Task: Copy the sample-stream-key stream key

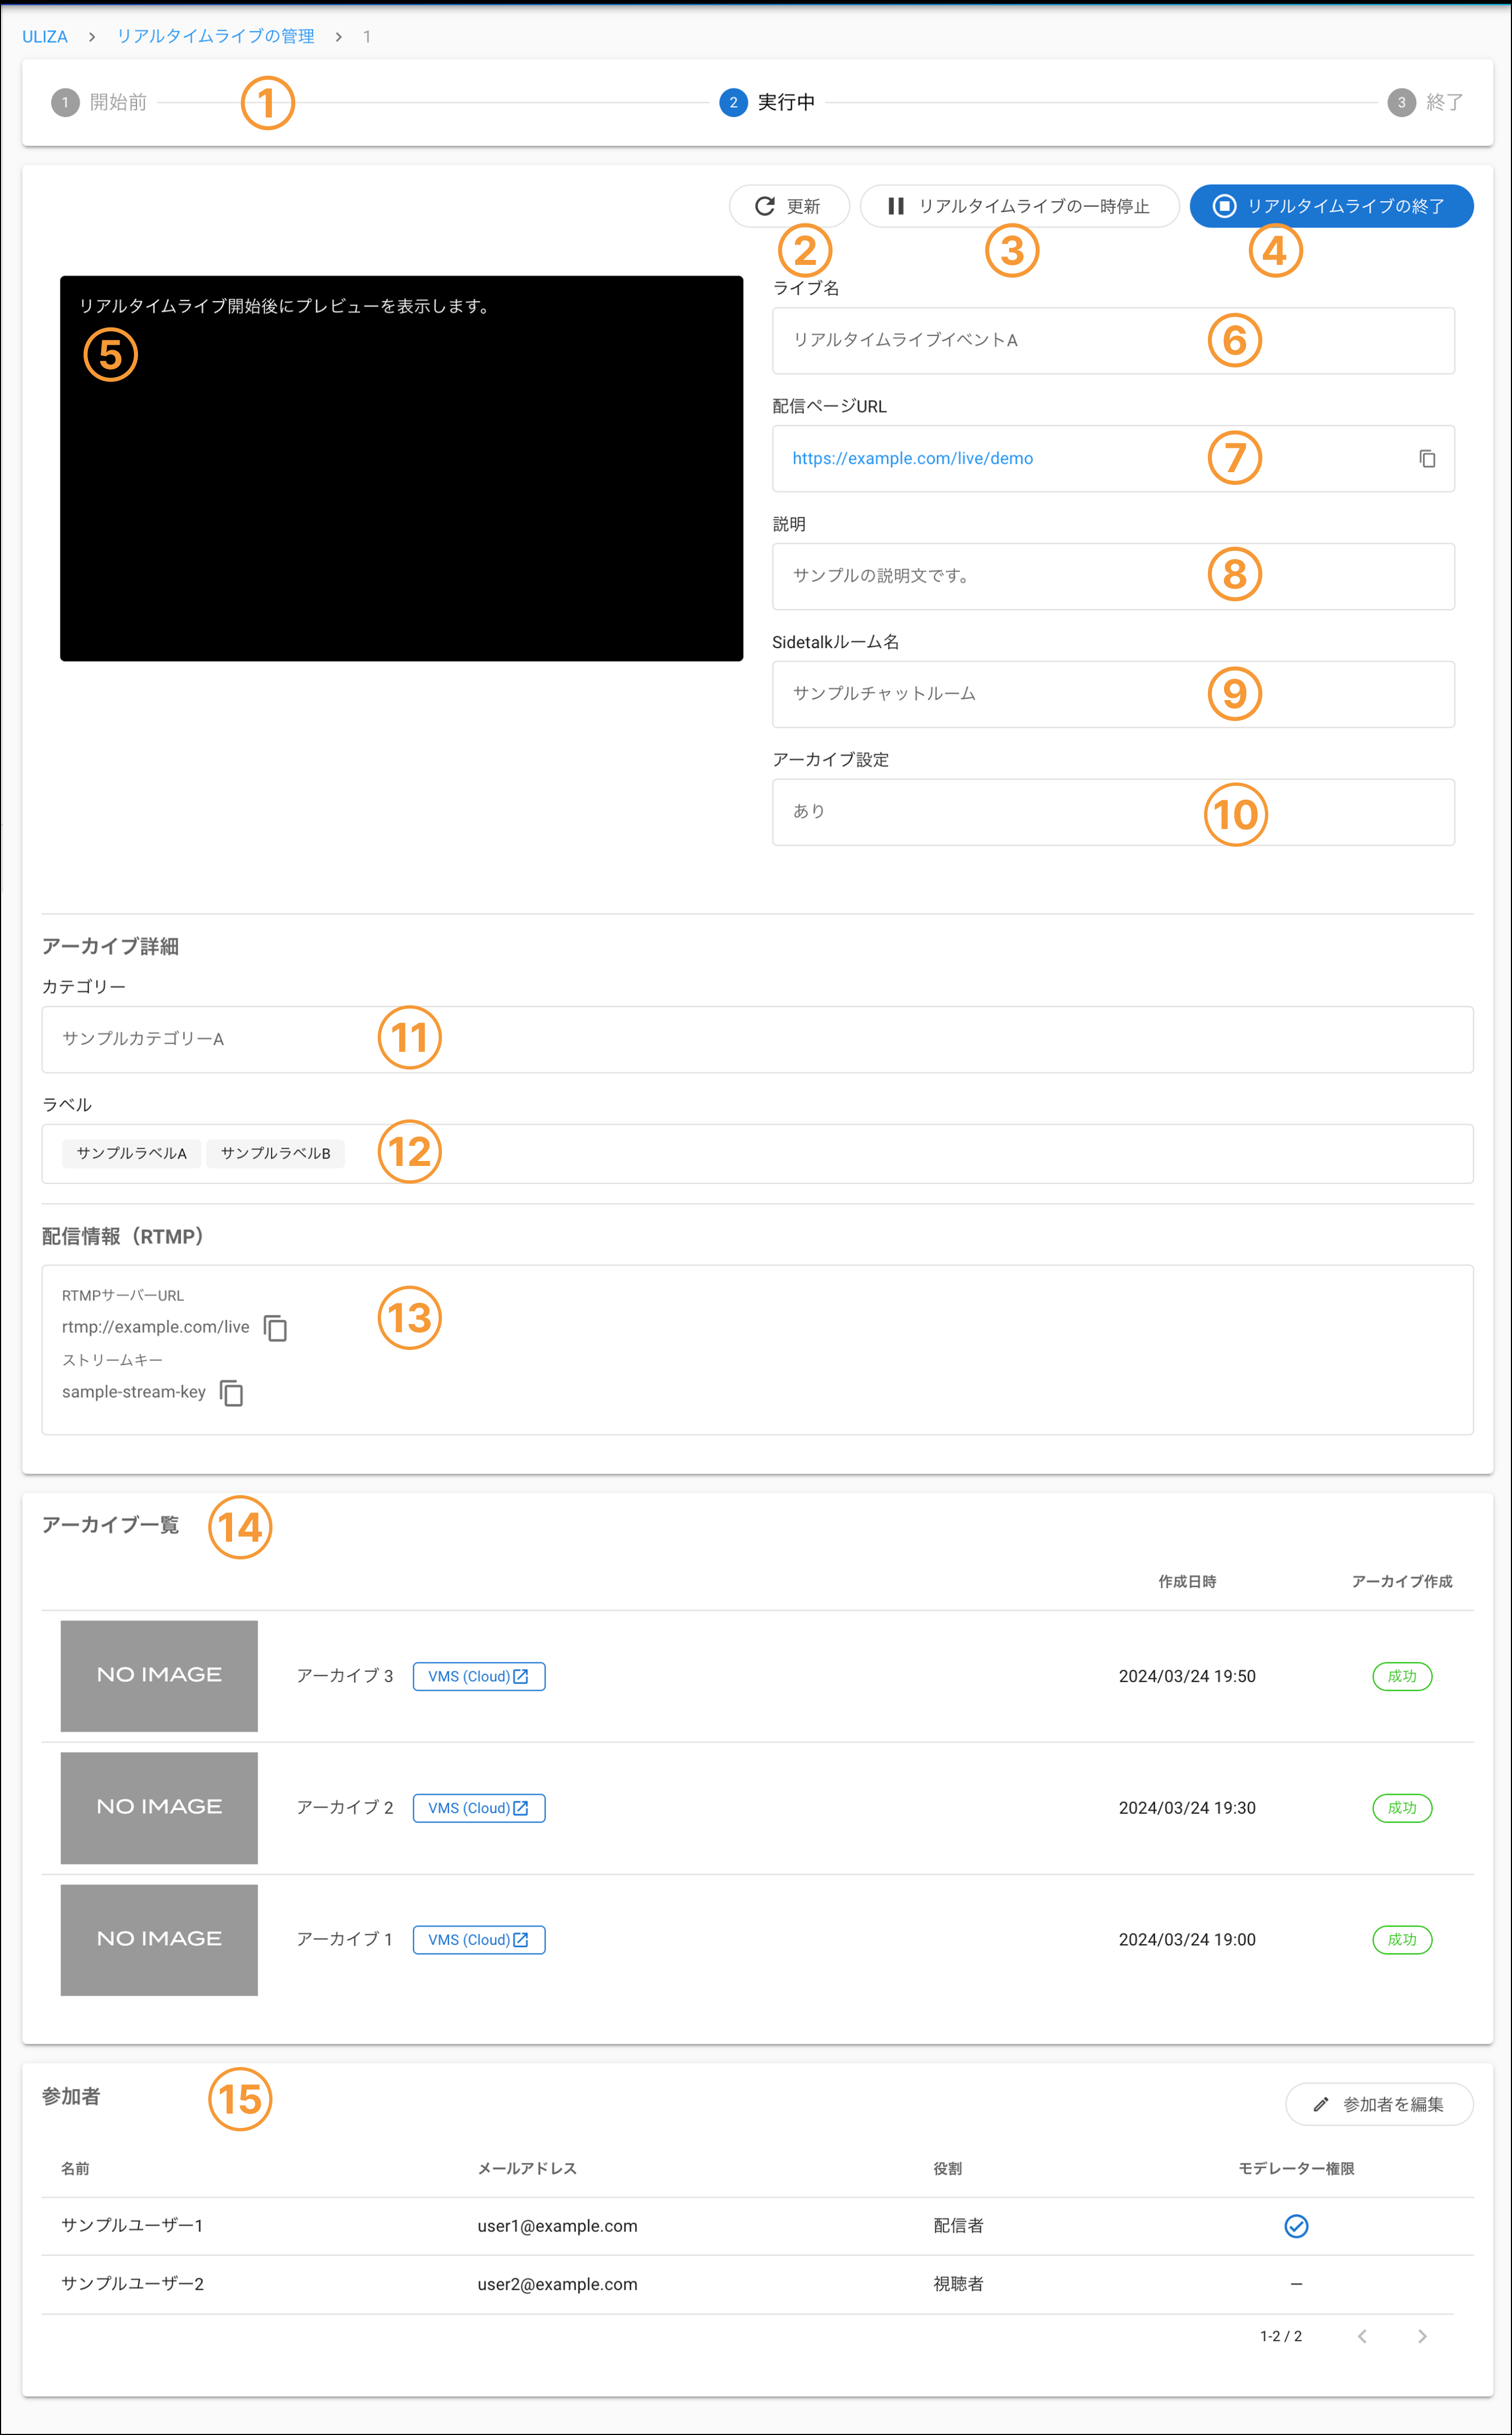Action: point(231,1393)
